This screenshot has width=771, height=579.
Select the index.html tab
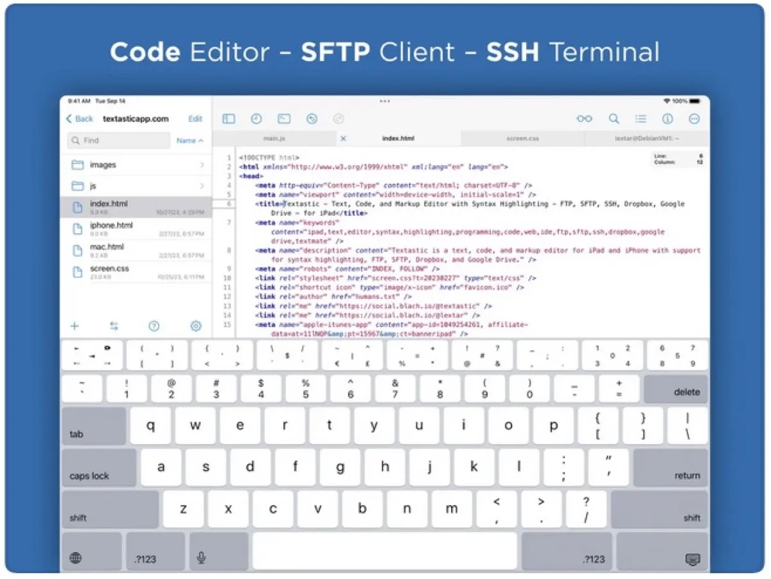398,138
